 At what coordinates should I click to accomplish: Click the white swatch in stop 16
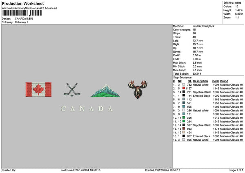(184, 140)
